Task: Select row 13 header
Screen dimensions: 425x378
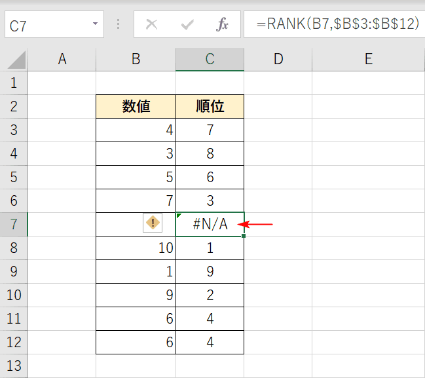Action: (14, 366)
